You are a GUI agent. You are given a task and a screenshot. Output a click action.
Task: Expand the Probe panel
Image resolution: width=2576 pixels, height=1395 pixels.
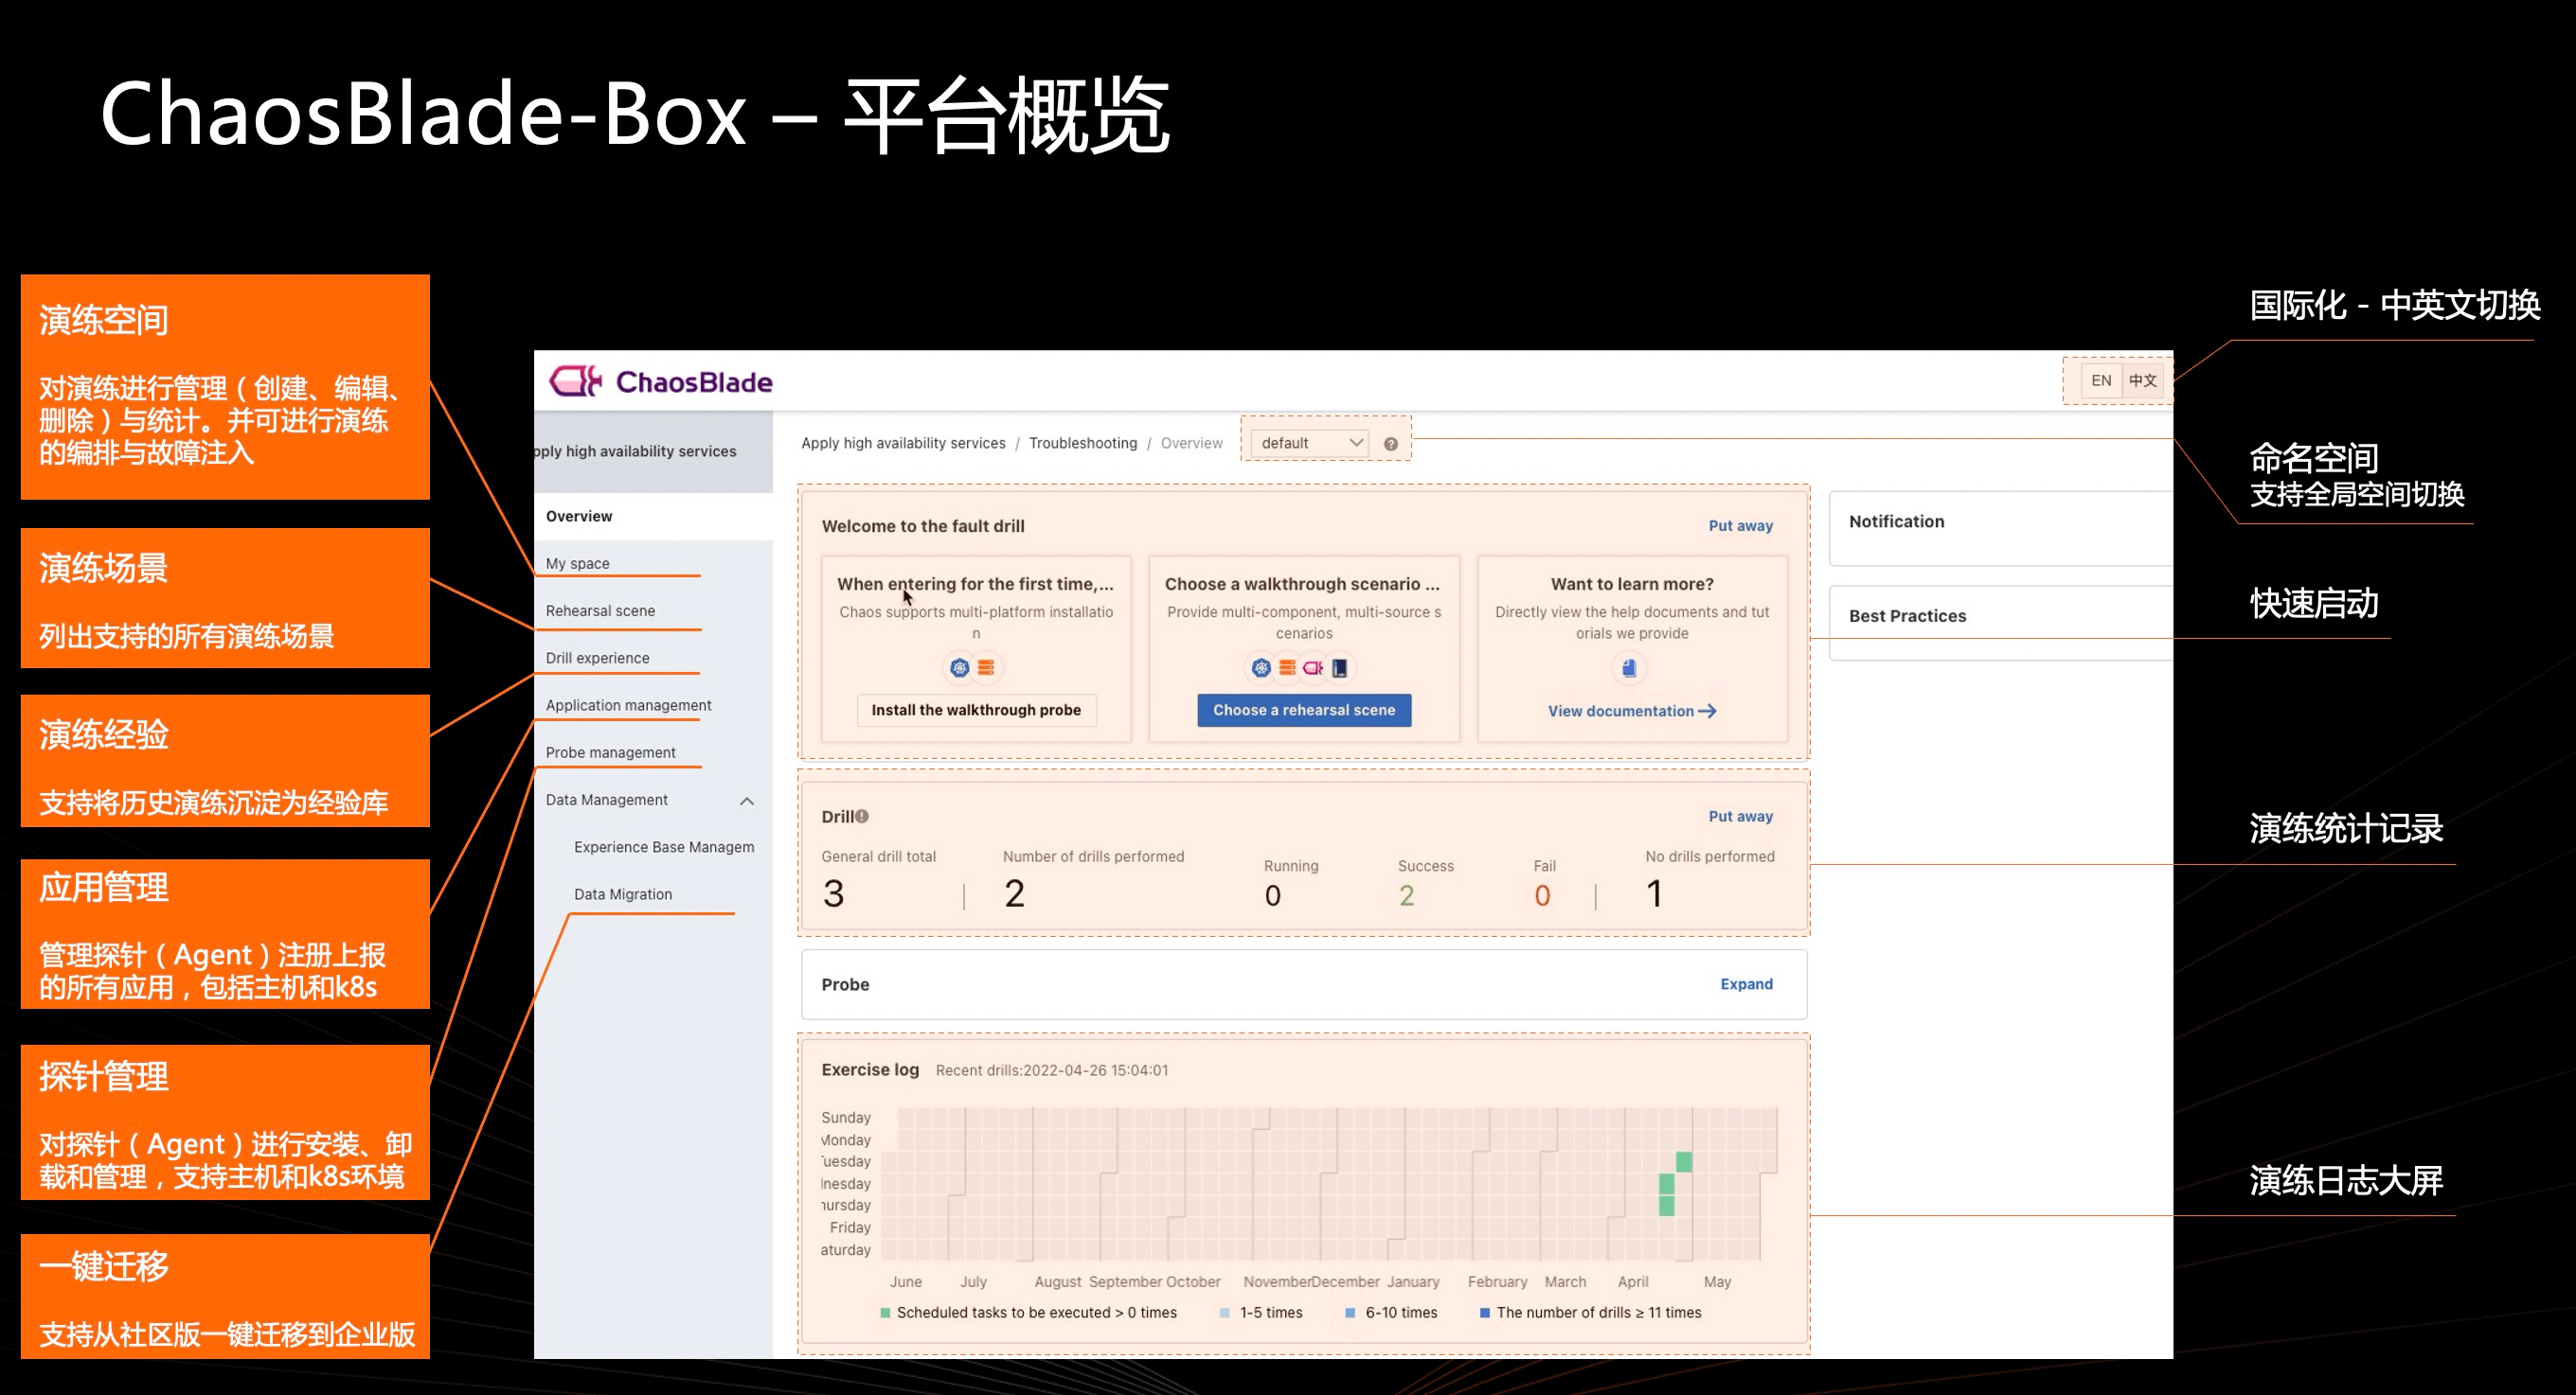[1746, 984]
